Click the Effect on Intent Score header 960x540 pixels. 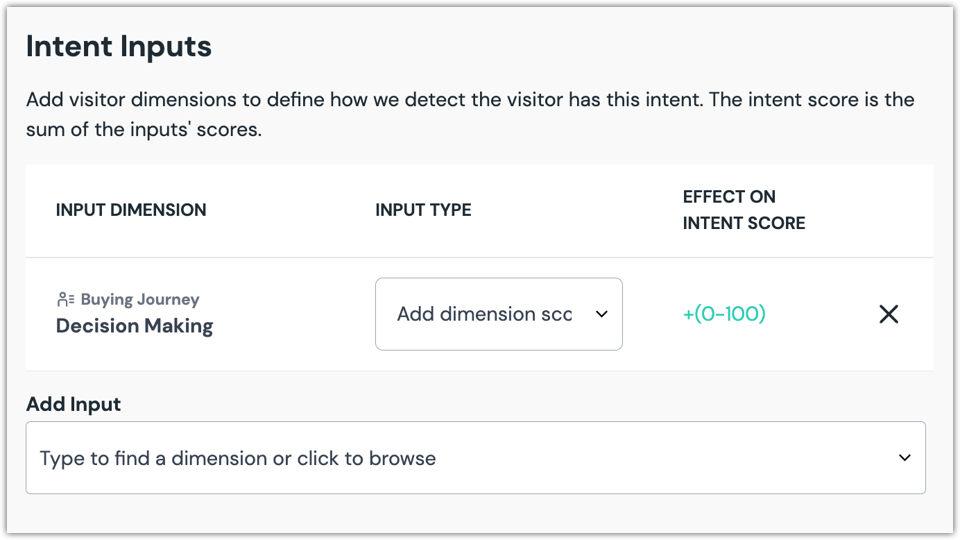(744, 210)
